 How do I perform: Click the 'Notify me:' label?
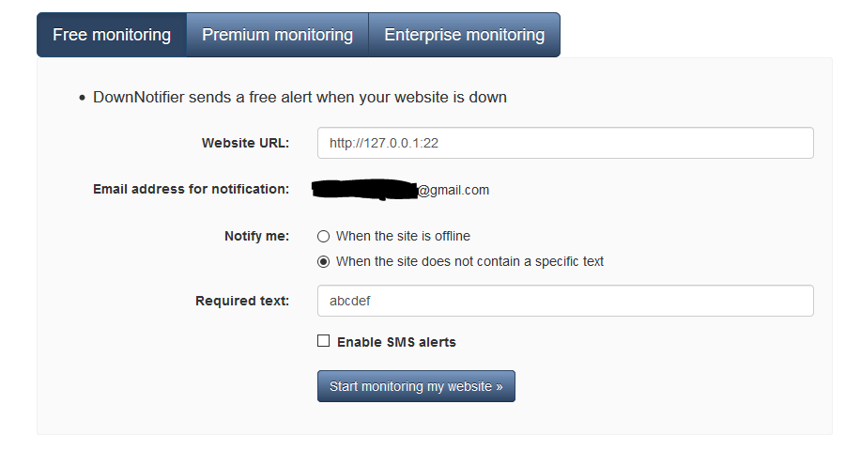pos(256,236)
